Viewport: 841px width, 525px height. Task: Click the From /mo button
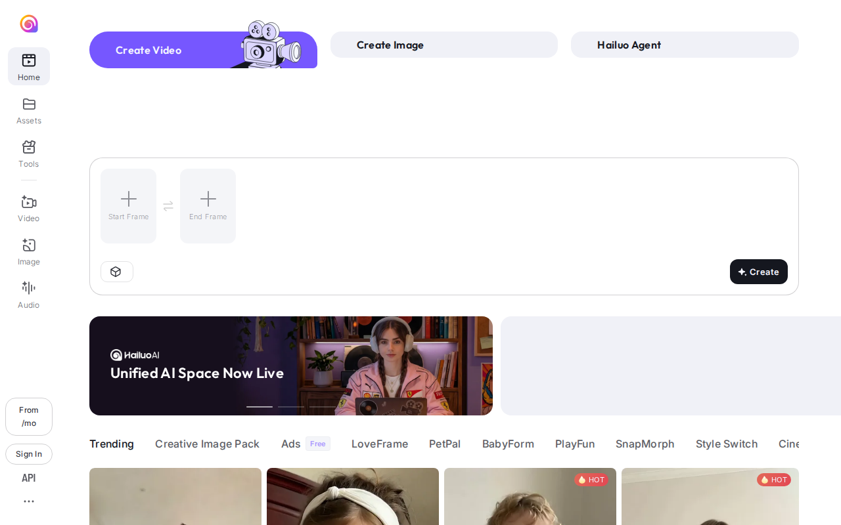[29, 417]
